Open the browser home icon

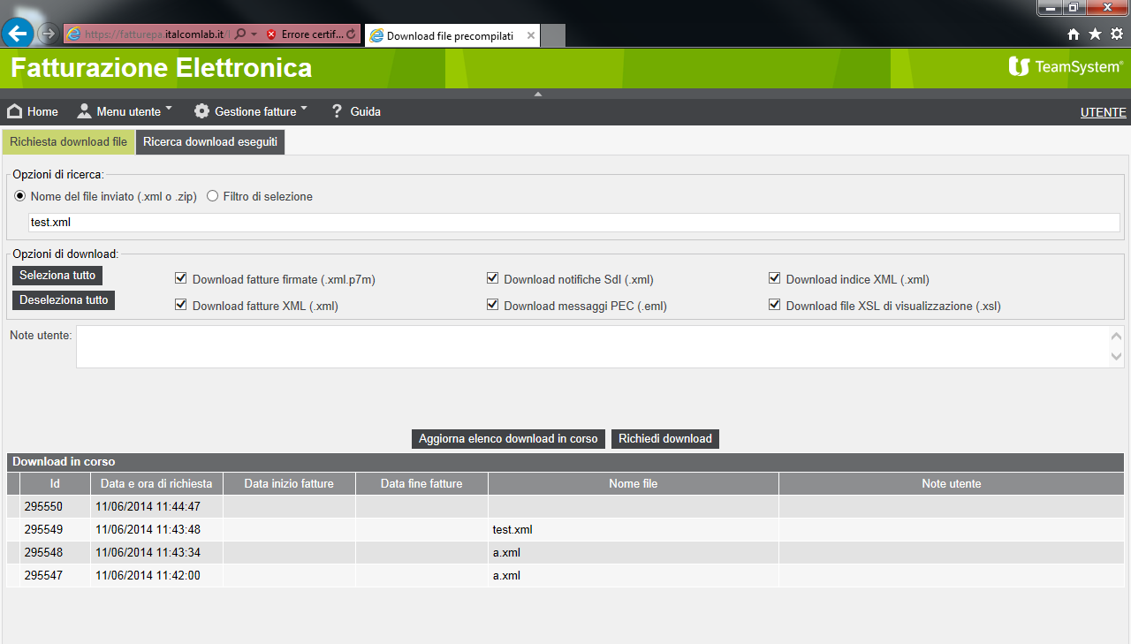[1074, 34]
